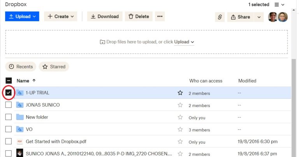Viewport: 299px width, 157px height.
Task: Star the JONAS SUNICO folder
Action: 180,105
